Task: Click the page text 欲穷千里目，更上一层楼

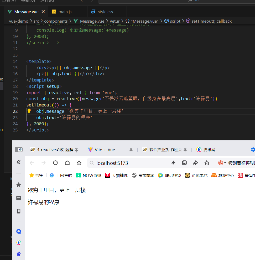Action: [57, 190]
